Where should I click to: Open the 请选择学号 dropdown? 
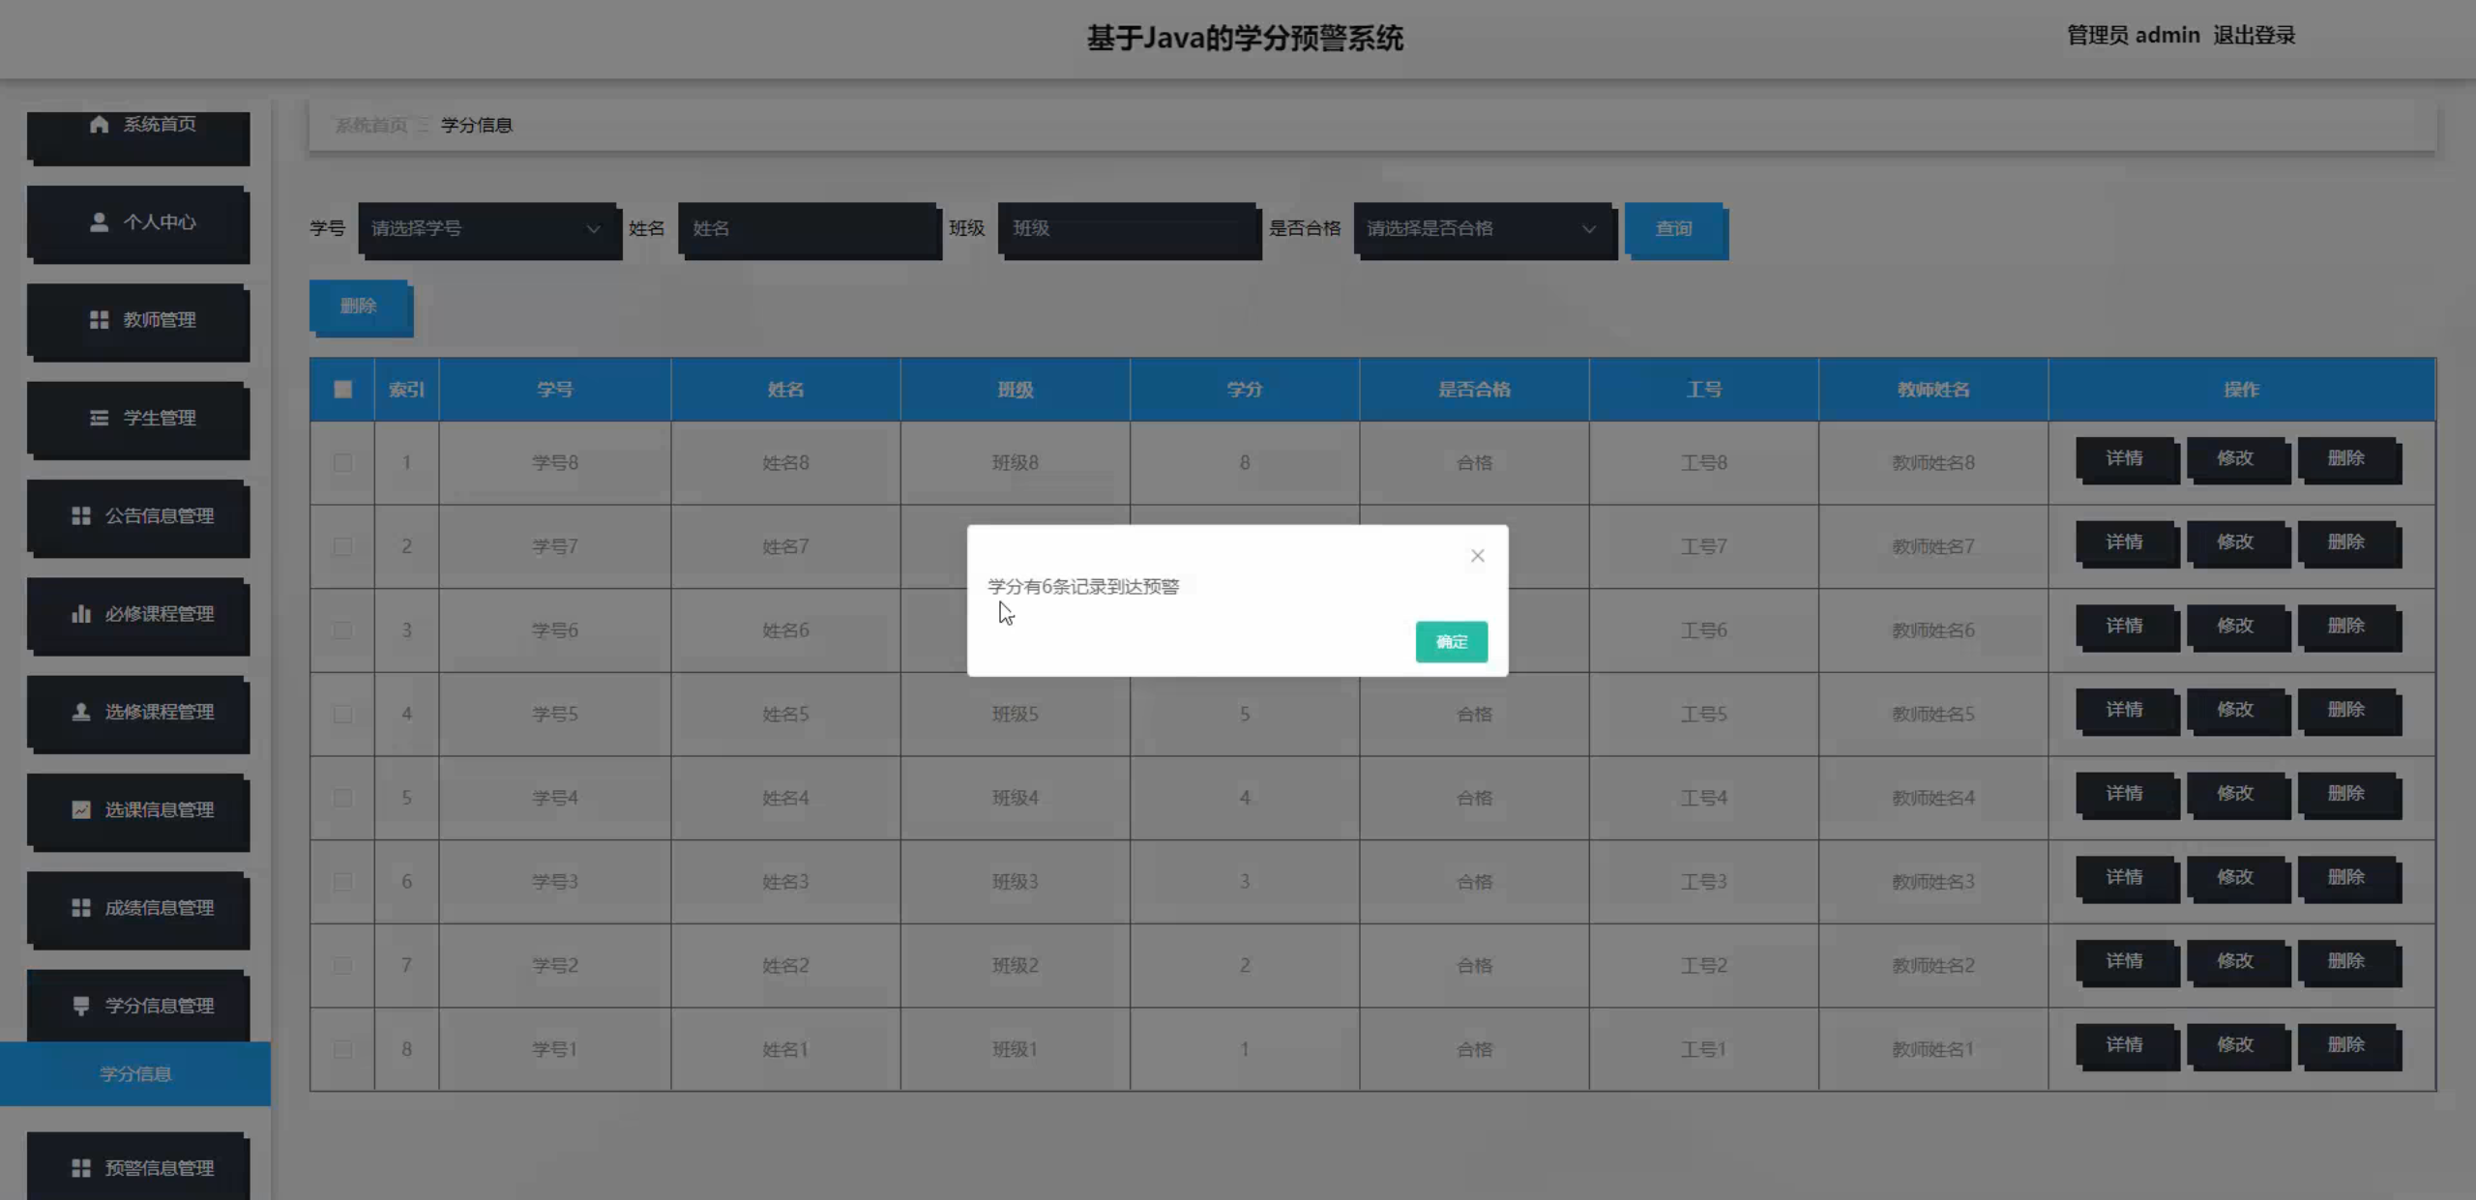click(486, 229)
